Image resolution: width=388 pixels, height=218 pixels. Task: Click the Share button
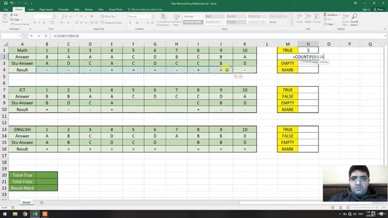tap(378, 10)
